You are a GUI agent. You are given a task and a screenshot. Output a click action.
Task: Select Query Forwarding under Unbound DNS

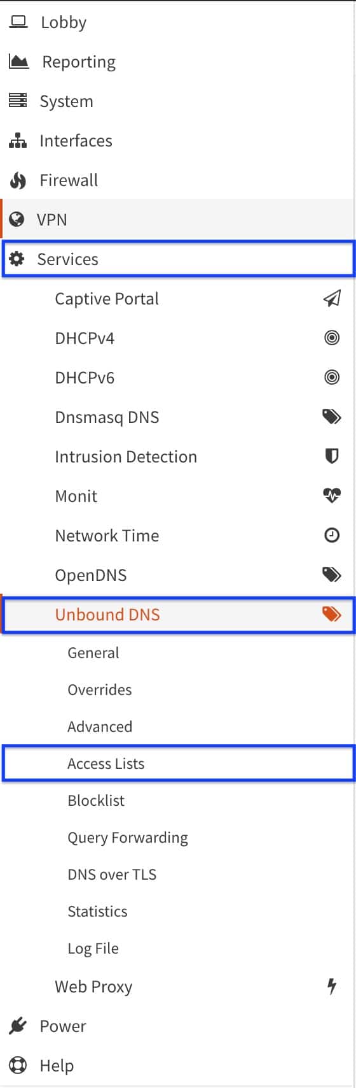coord(128,838)
